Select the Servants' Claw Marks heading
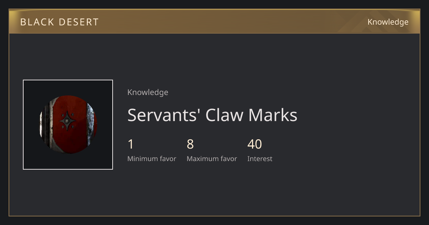This screenshot has height=225, width=429. (x=212, y=115)
